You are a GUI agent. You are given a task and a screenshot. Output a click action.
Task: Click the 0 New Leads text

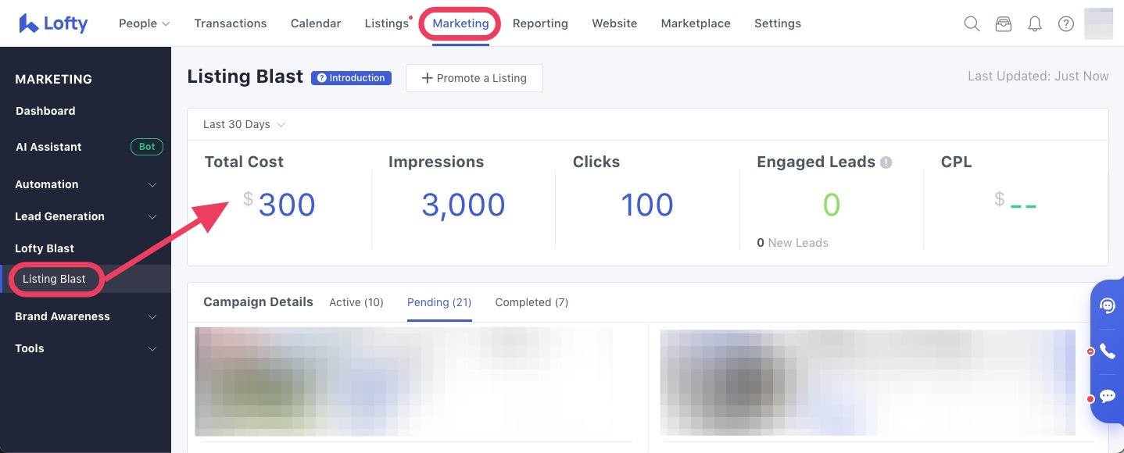click(793, 243)
